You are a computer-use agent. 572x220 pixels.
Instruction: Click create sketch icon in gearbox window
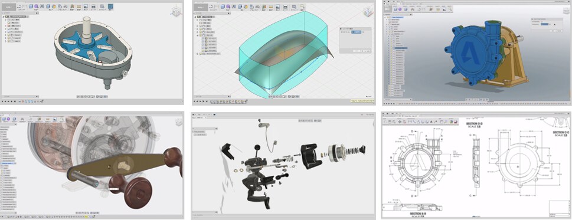[x=19, y=6]
